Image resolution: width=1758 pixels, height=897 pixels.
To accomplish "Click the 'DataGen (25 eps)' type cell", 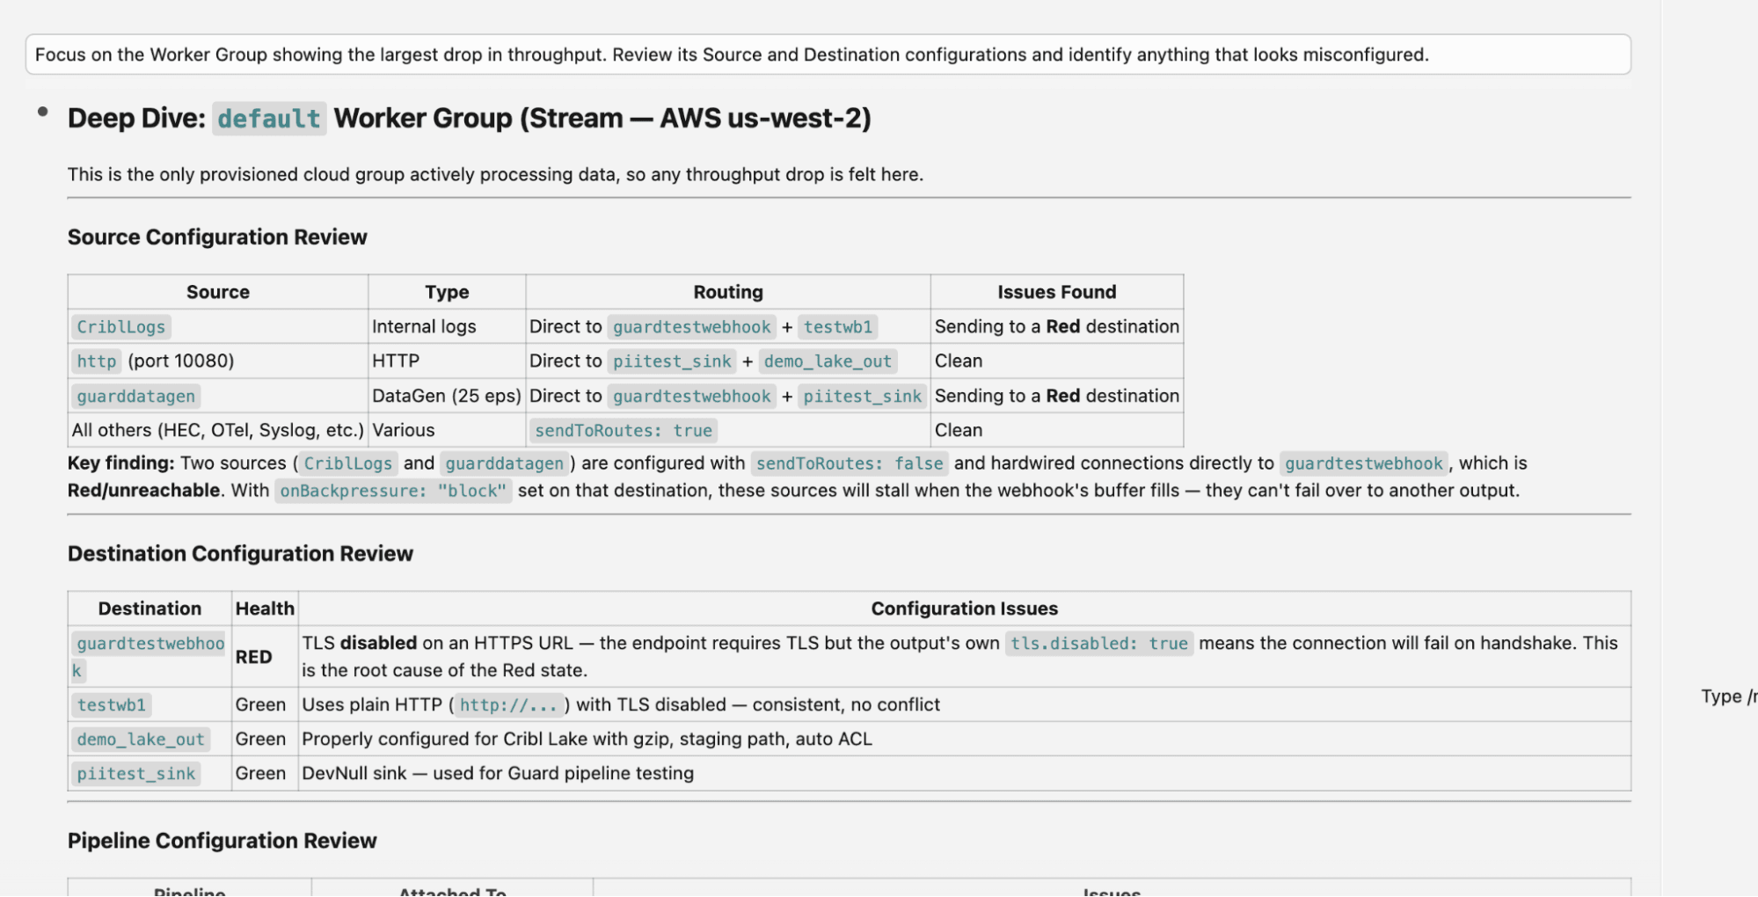I will coord(447,396).
